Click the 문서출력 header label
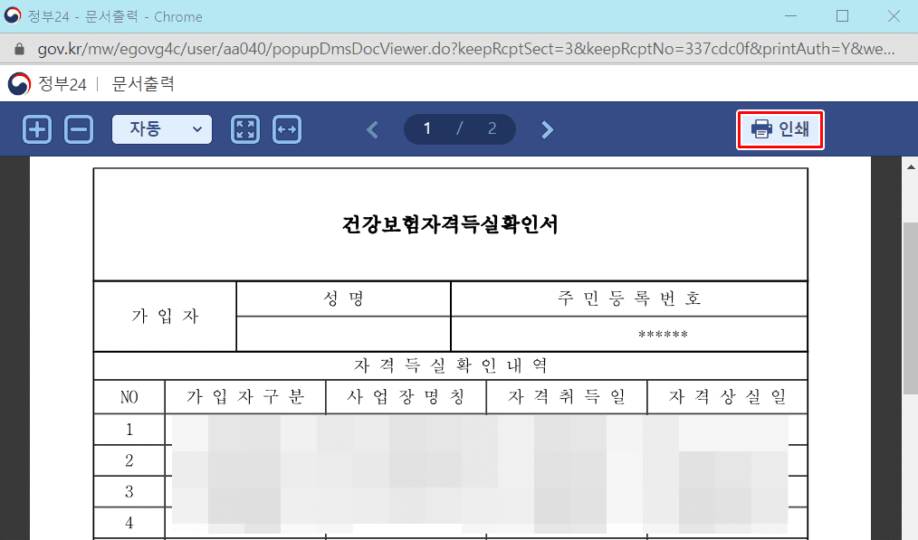This screenshot has width=918, height=540. pyautogui.click(x=143, y=84)
